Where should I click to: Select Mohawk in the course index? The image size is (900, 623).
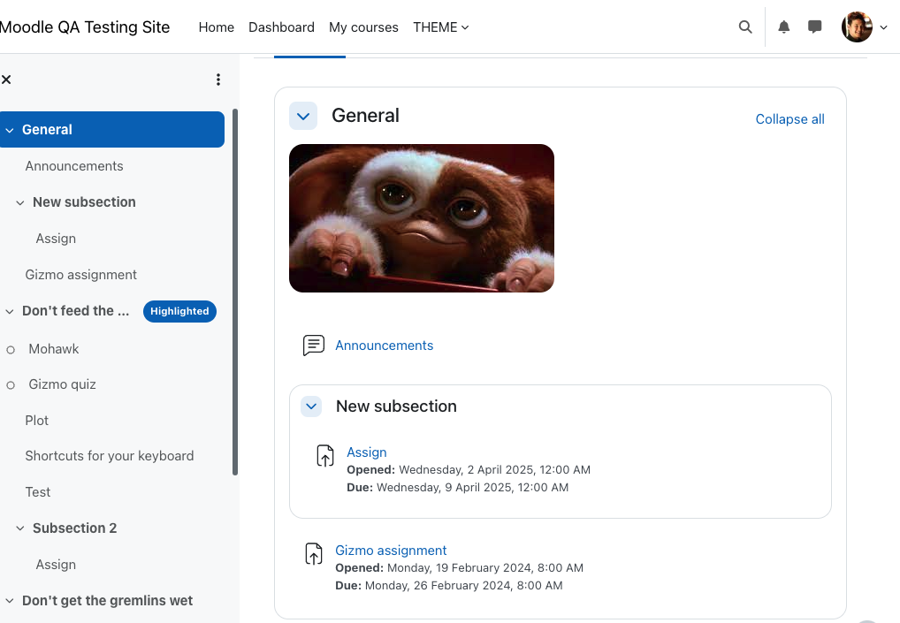pyautogui.click(x=54, y=349)
